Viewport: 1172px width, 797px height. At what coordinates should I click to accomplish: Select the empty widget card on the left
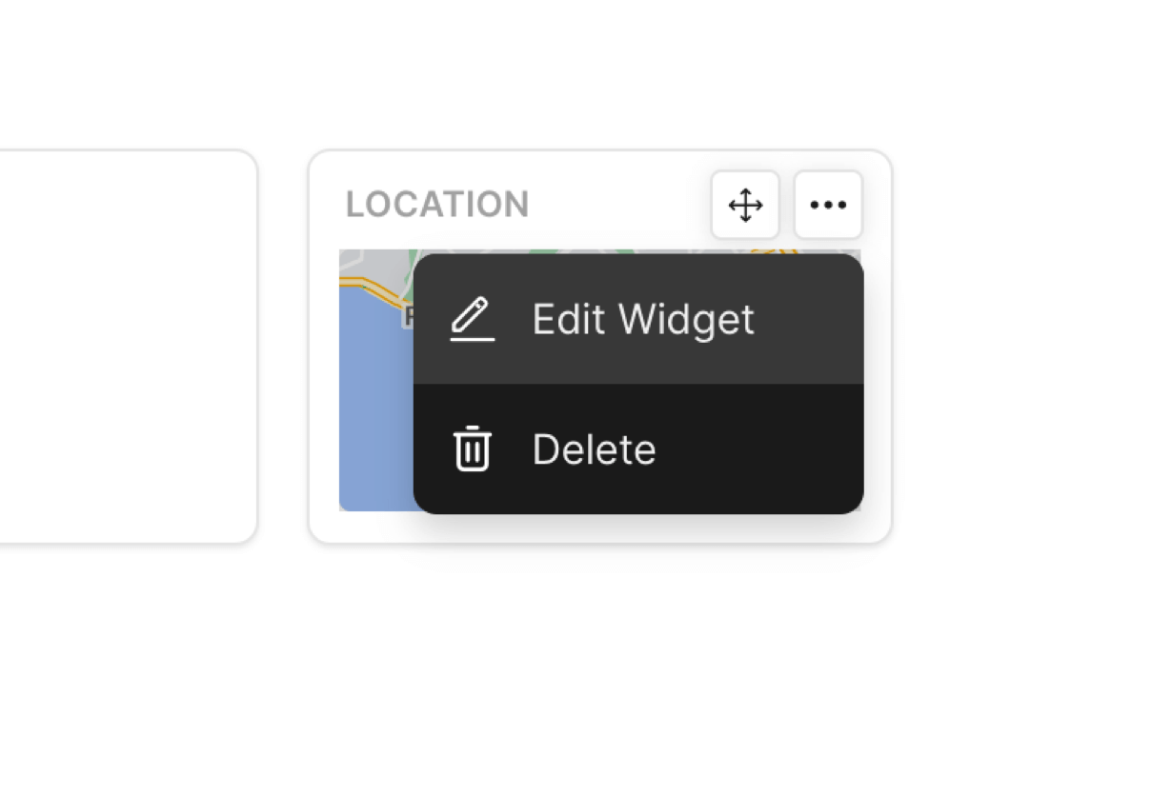pyautogui.click(x=124, y=347)
